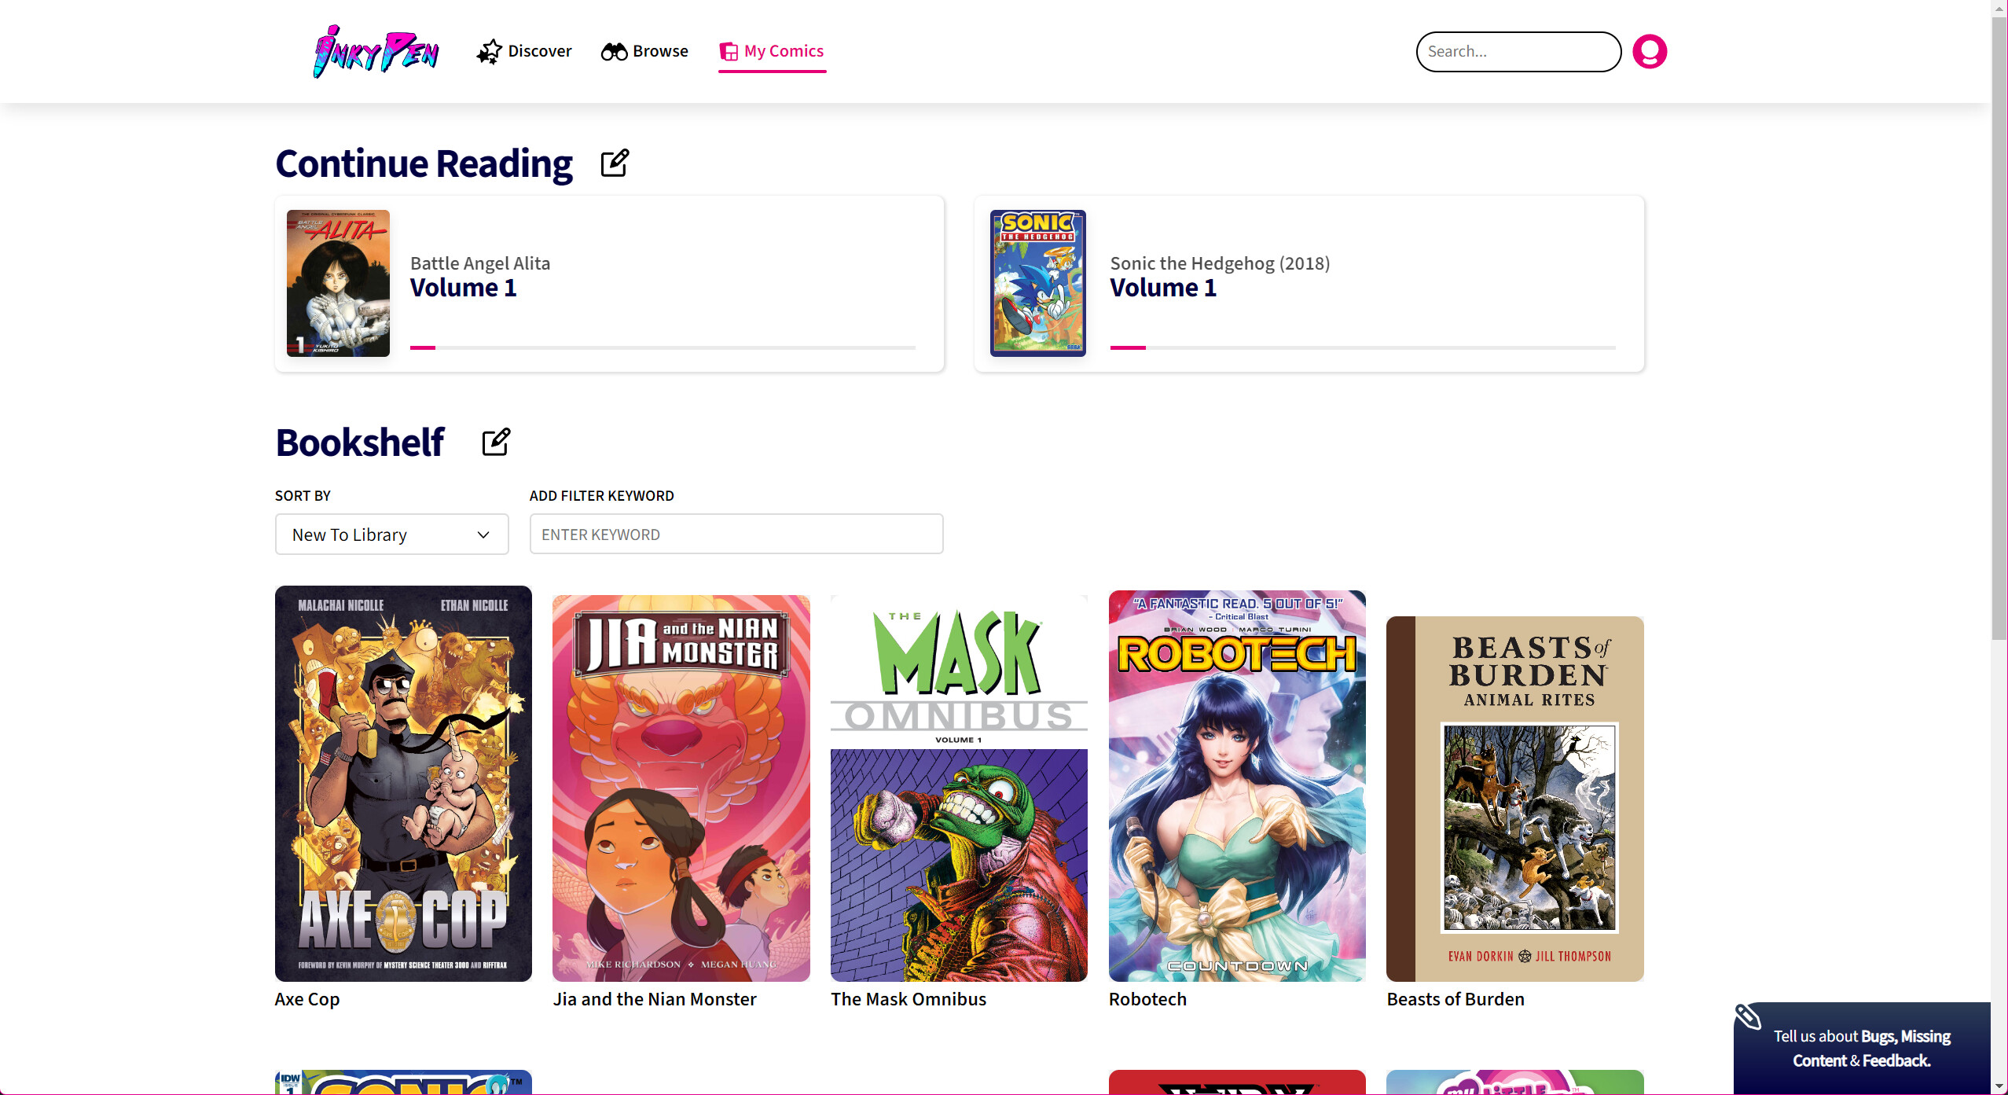Viewport: 2008px width, 1095px height.
Task: Click the scrollbar up arrow
Action: [x=1999, y=9]
